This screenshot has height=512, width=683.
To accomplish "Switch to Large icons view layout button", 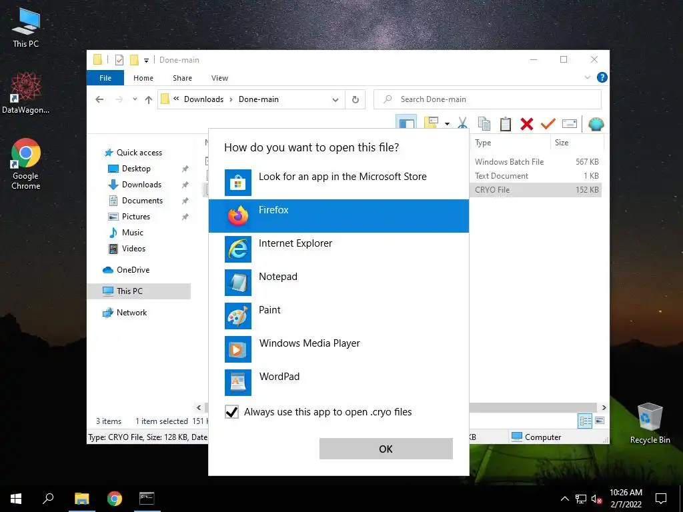I will click(600, 421).
